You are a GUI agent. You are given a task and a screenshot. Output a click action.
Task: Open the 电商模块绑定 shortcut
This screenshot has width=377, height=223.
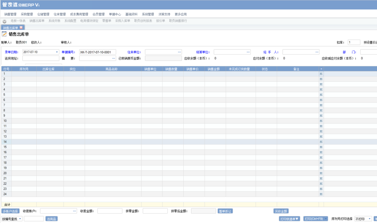click(x=89, y=21)
